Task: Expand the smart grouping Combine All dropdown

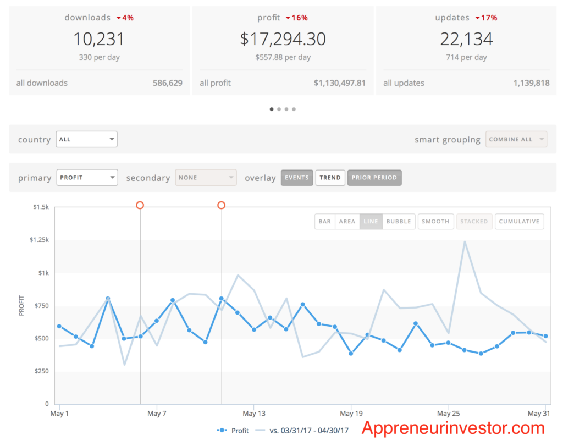Action: (516, 139)
